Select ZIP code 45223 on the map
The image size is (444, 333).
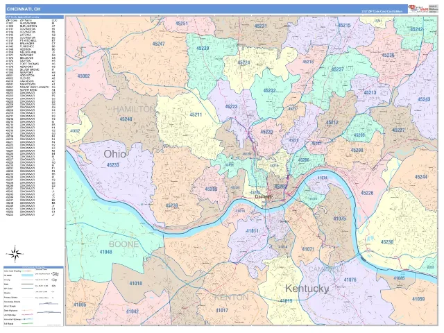click(x=231, y=106)
